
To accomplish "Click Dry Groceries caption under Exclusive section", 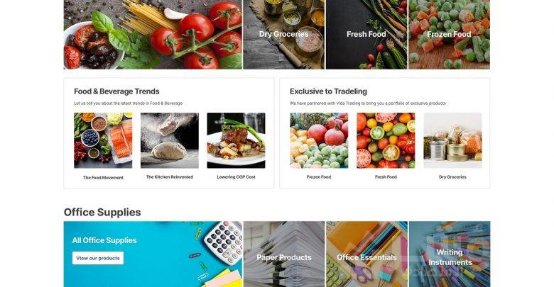I will click(x=452, y=177).
